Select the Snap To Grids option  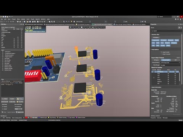click(x=161, y=52)
